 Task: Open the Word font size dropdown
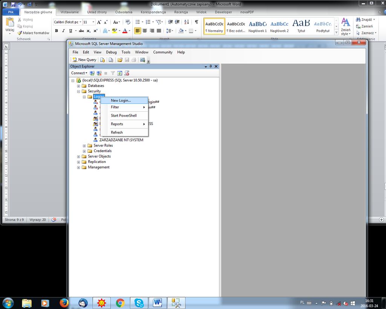point(93,22)
